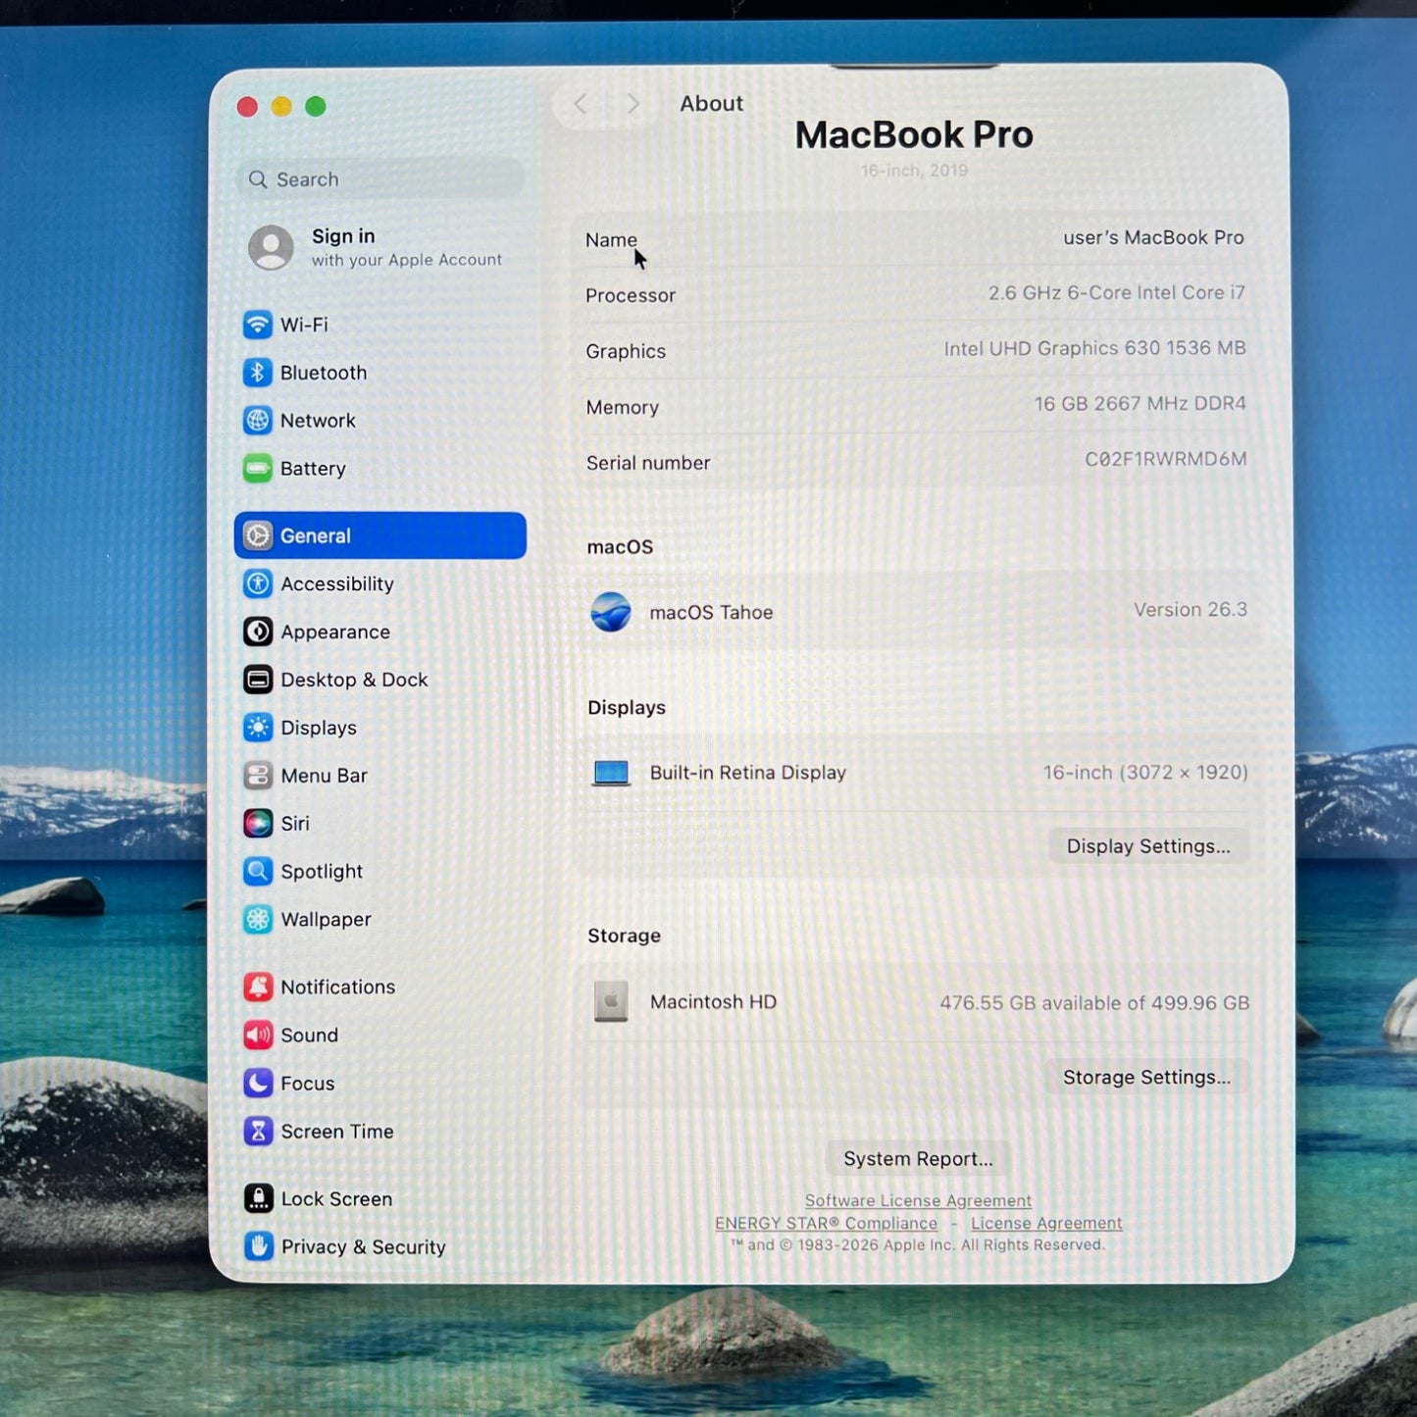The width and height of the screenshot is (1417, 1417).
Task: Click the Storage Settings... button
Action: click(1146, 1077)
